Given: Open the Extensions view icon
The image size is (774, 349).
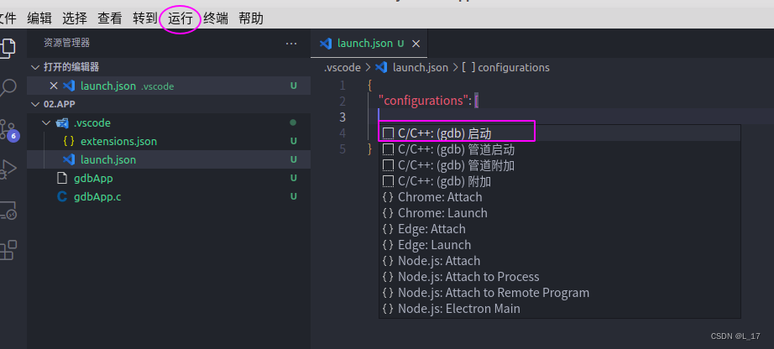Looking at the screenshot, I should [x=8, y=250].
